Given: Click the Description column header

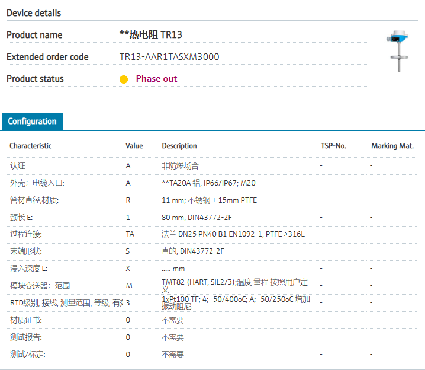Looking at the screenshot, I should tap(179, 146).
